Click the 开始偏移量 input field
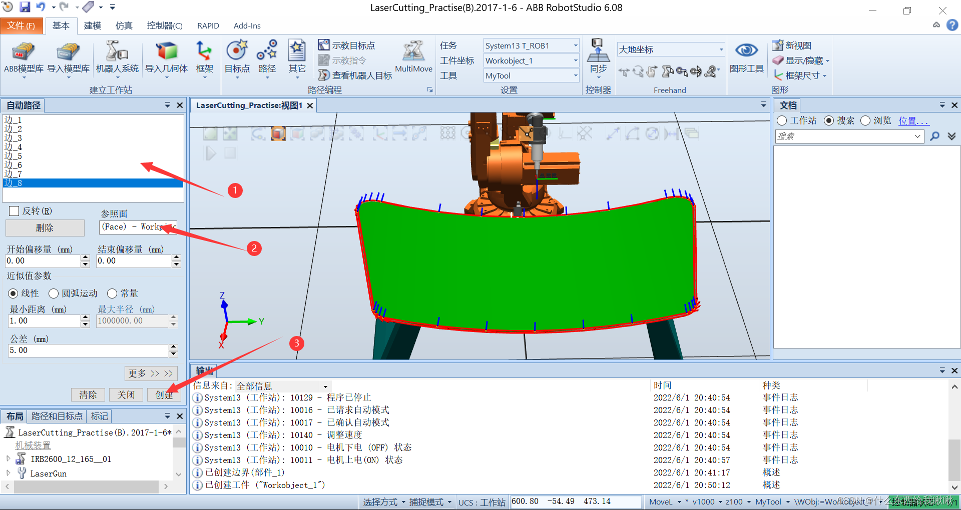961x510 pixels. (x=43, y=261)
